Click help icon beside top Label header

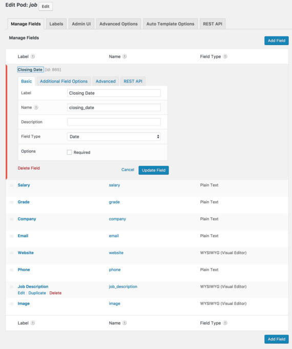pos(33,56)
